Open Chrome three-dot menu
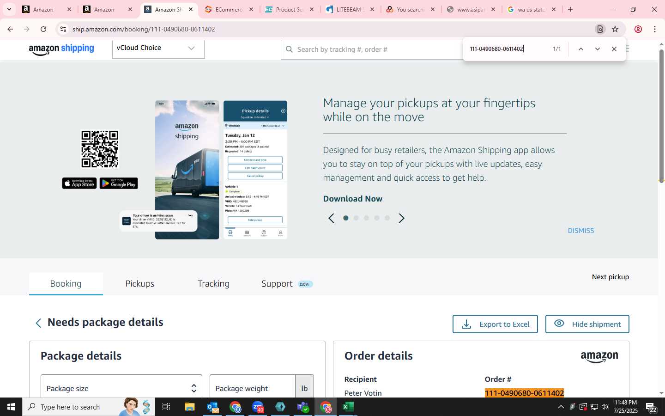Image resolution: width=665 pixels, height=416 pixels. 655,29
